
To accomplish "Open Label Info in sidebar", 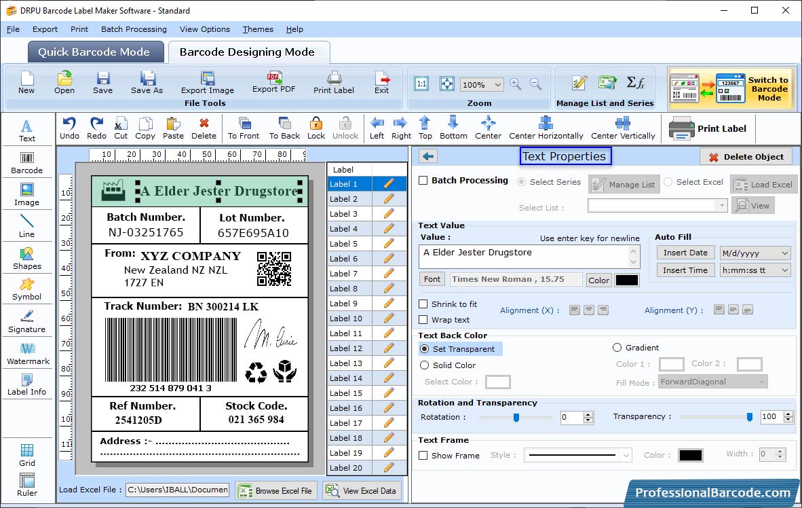I will click(26, 384).
